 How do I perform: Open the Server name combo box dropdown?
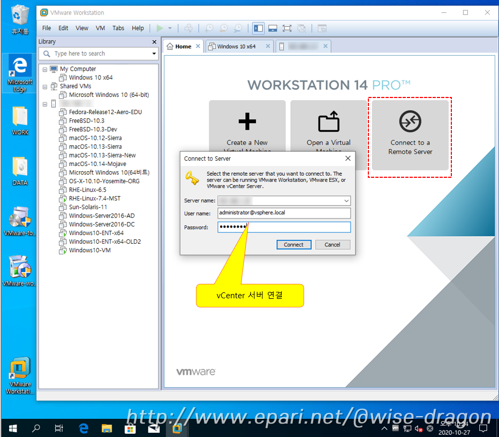[346, 201]
